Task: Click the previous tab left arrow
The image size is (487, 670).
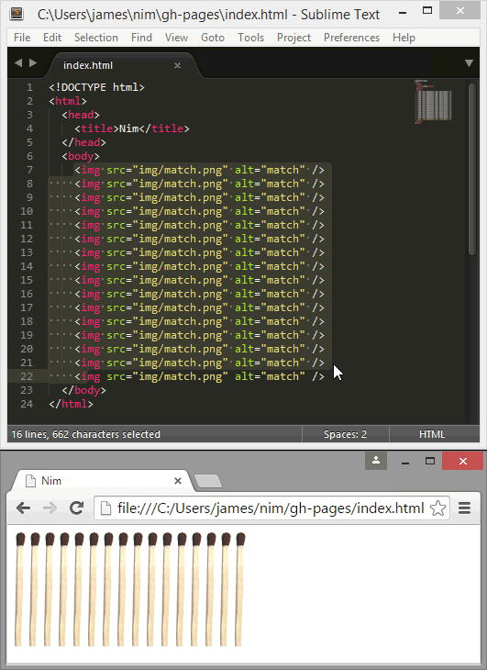Action: [x=18, y=62]
